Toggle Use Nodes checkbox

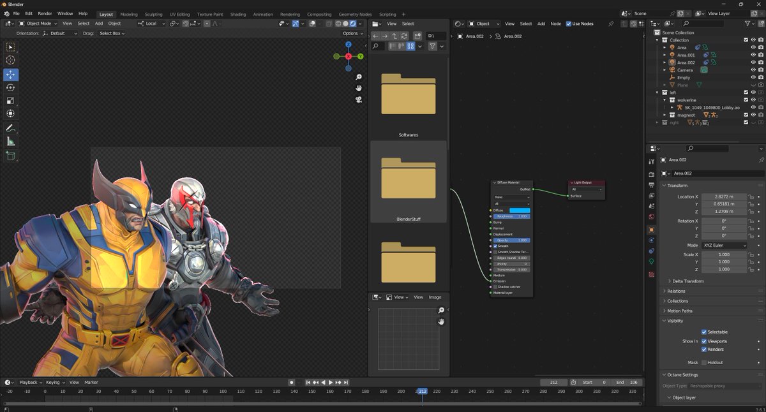569,24
